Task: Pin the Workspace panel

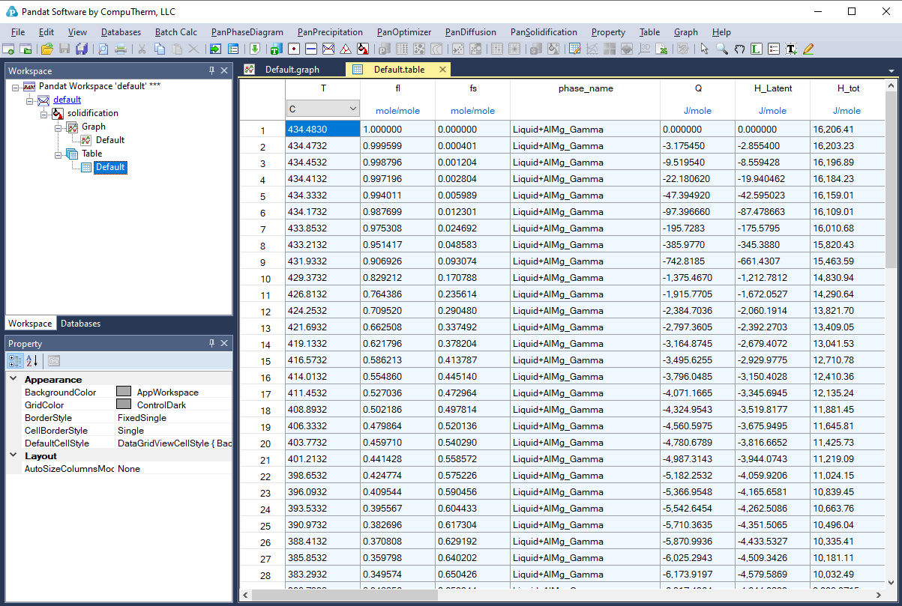Action: 212,70
